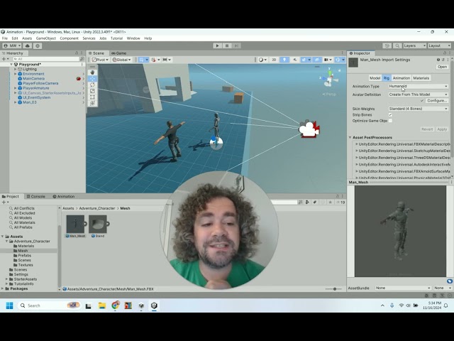Select the Hand view tool in Scene

pyautogui.click(x=93, y=72)
